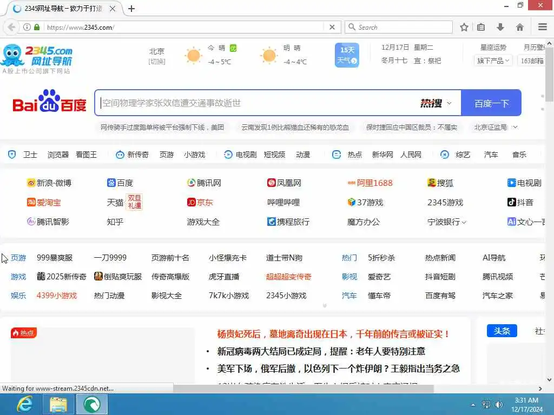Open 携程旅行 link

(288, 222)
